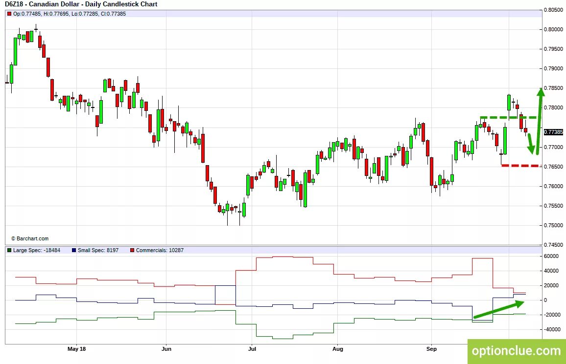Click the blue Small Spec legend square
This screenshot has width=566, height=364.
pyautogui.click(x=74, y=250)
